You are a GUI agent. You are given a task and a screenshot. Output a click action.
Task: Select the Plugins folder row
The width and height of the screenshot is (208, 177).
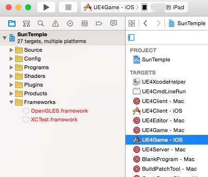point(63,85)
